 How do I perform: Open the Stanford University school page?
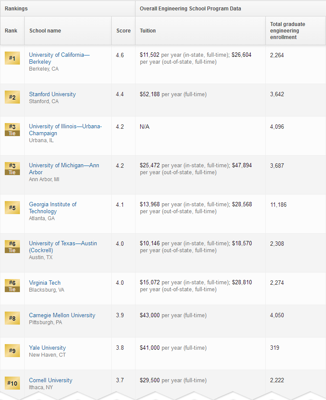point(52,94)
